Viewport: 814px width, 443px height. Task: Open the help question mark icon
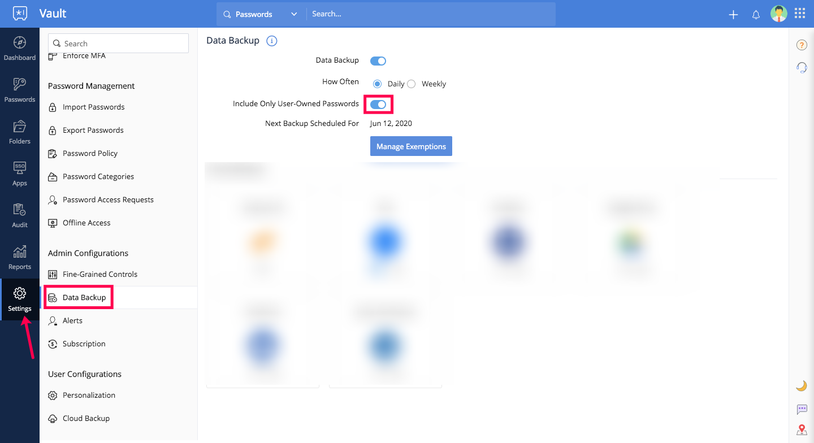[x=801, y=45]
